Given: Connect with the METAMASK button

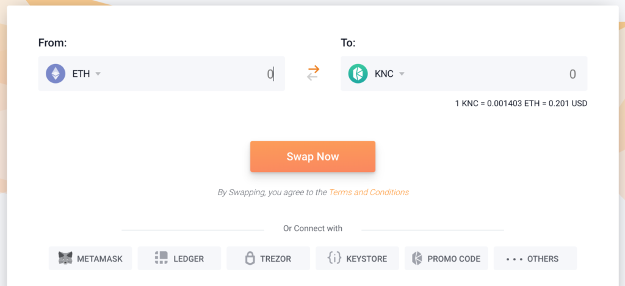Looking at the screenshot, I should click(x=90, y=258).
